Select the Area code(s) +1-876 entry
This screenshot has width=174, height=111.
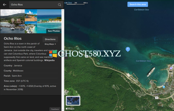pyautogui.click(x=30, y=88)
